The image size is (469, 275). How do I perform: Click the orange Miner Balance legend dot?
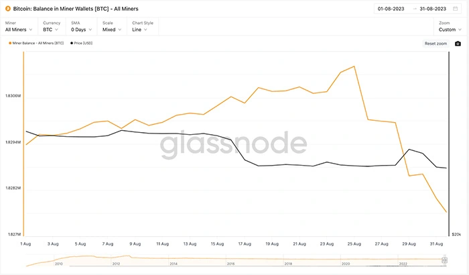pyautogui.click(x=10, y=43)
